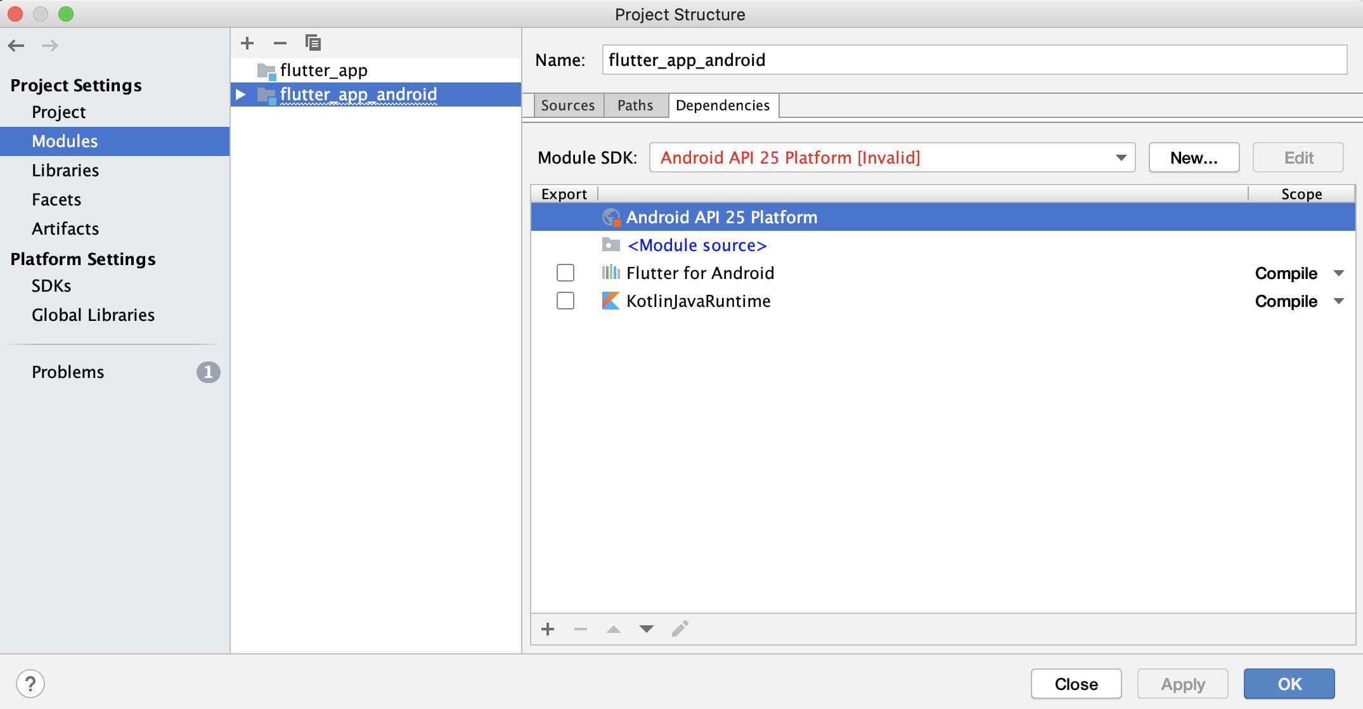The width and height of the screenshot is (1363, 709).
Task: Click the Close button
Action: point(1076,684)
